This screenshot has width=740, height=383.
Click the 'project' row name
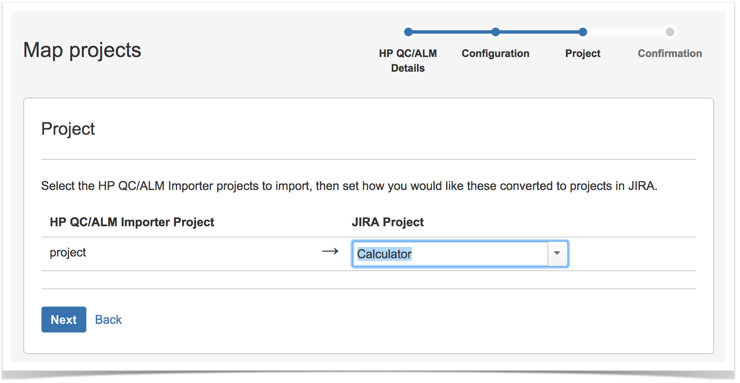coord(68,253)
